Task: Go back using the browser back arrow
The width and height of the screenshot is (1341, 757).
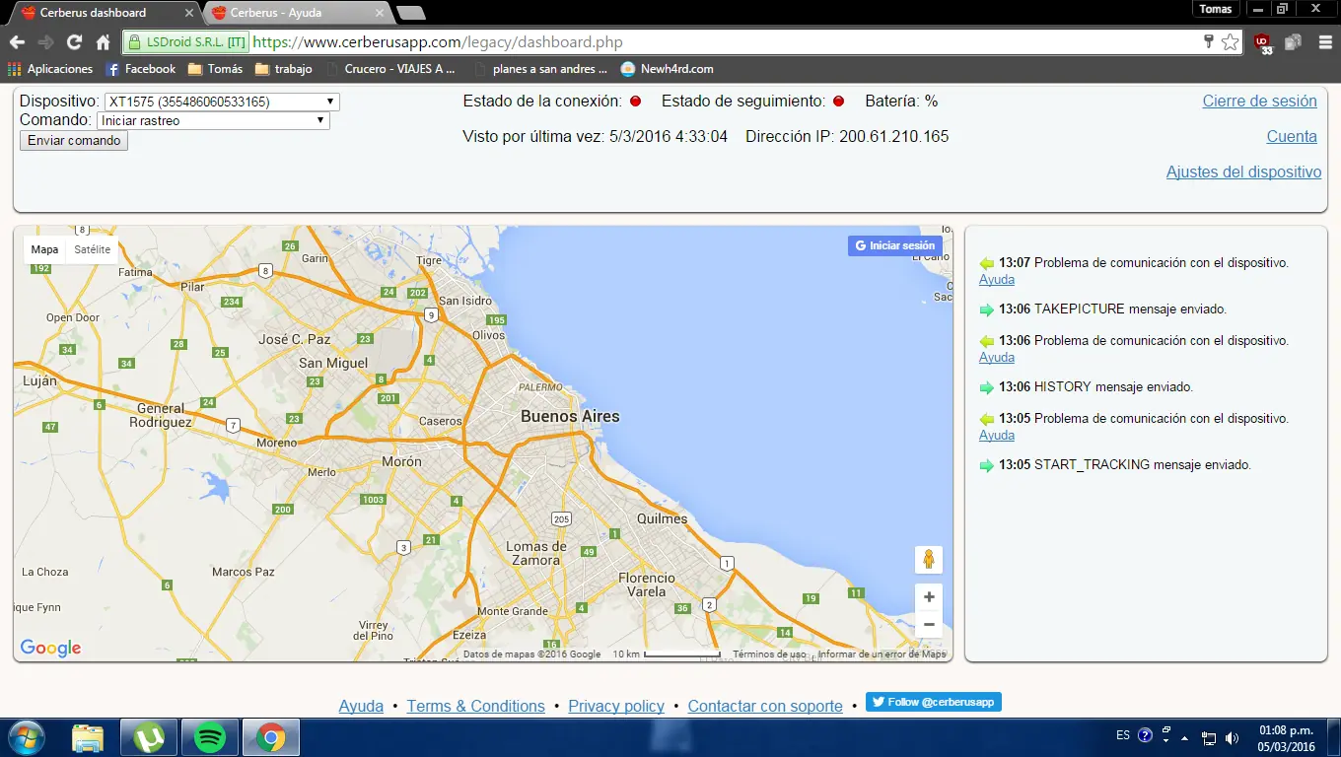Action: click(x=17, y=42)
